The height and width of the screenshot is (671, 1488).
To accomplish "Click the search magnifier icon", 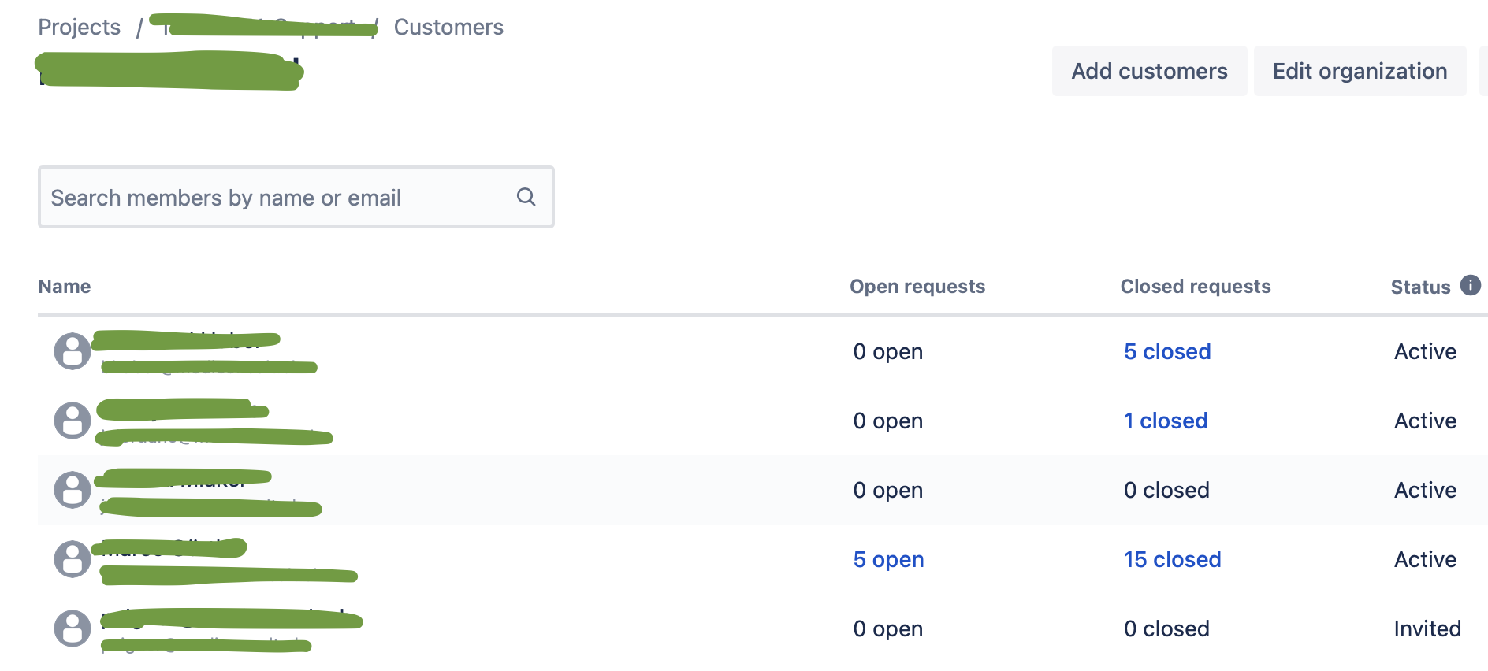I will pyautogui.click(x=526, y=197).
